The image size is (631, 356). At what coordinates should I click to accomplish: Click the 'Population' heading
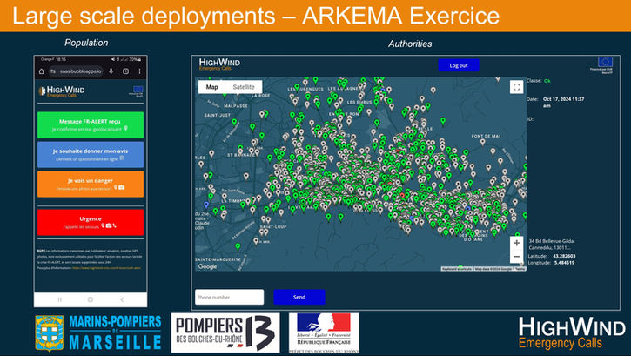86,43
